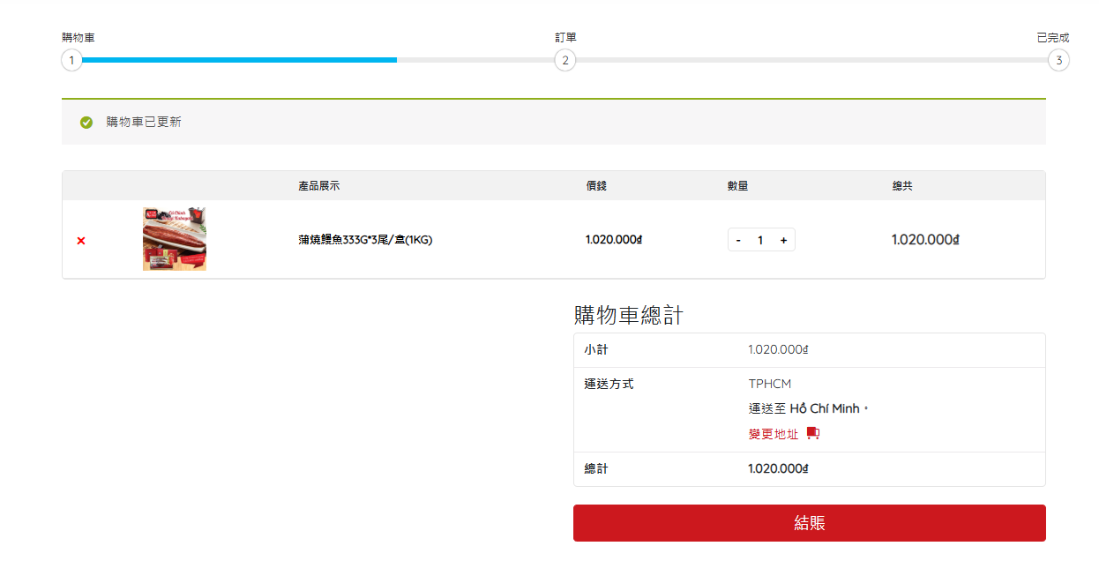The image size is (1099, 561).
Task: Open the eel product thumbnail image
Action: coord(175,239)
